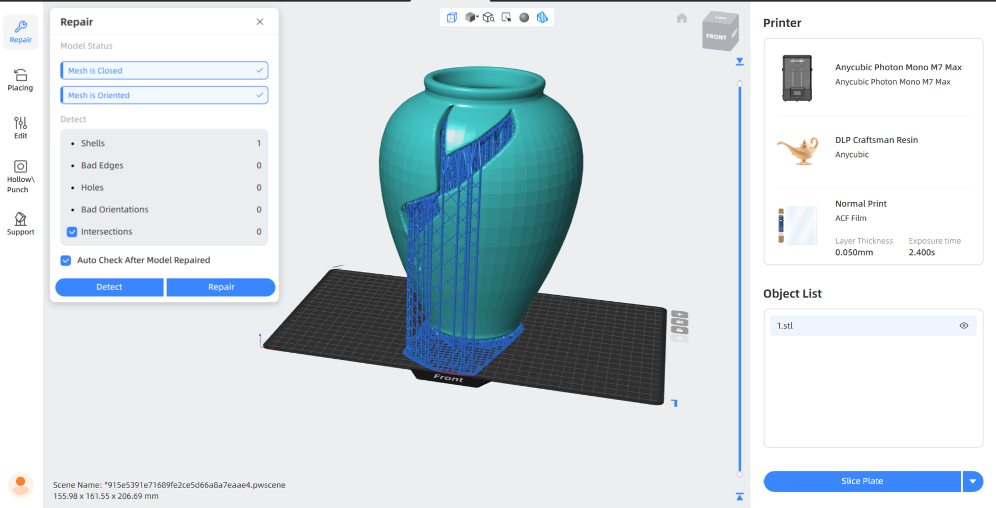The image size is (996, 508).
Task: Select the Edit tool in sidebar
Action: click(20, 128)
